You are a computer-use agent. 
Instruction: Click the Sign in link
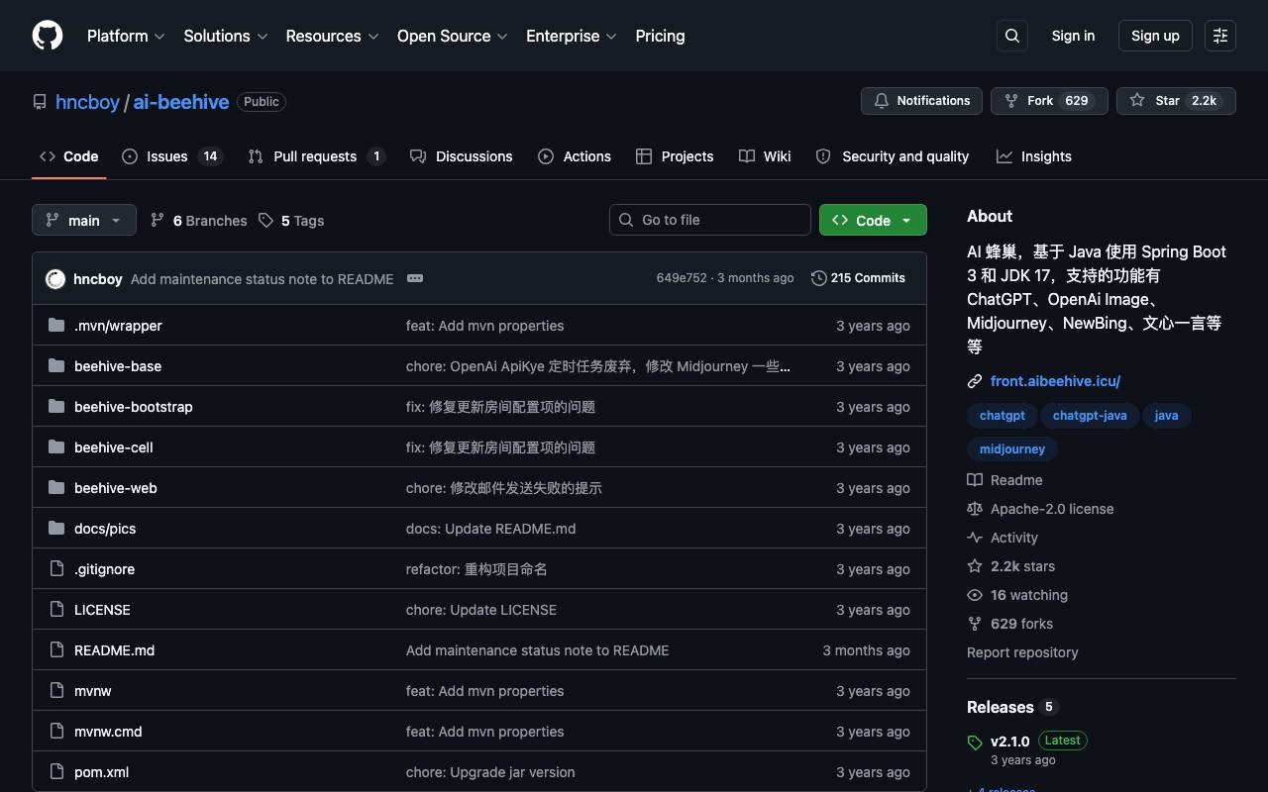coord(1073,36)
